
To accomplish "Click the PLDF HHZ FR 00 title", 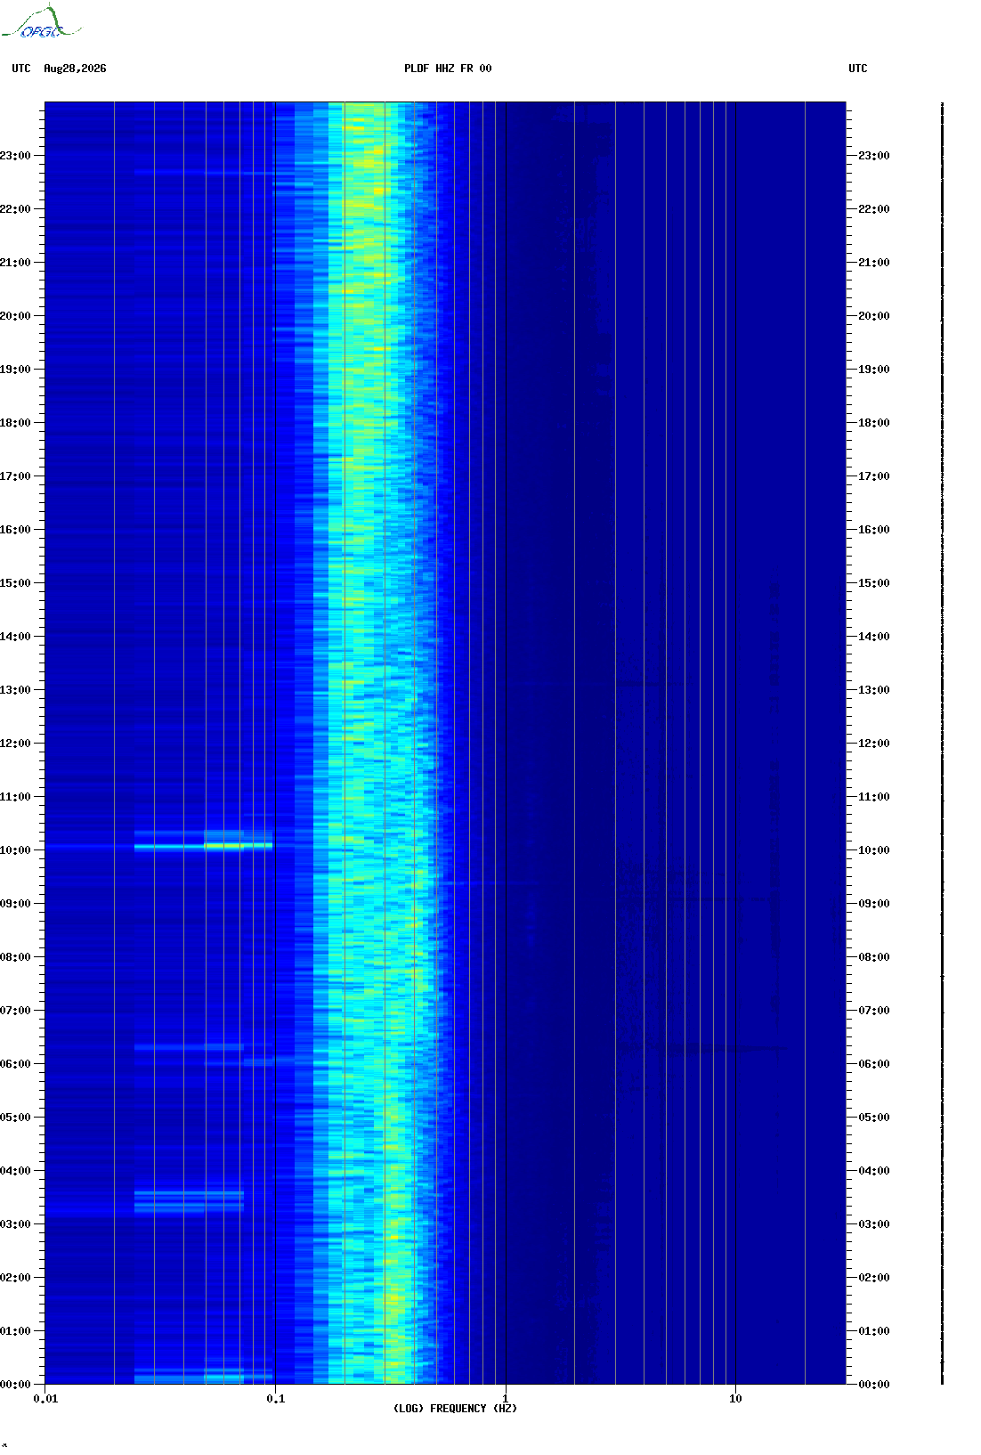I will (x=448, y=69).
